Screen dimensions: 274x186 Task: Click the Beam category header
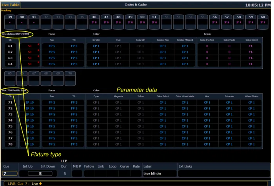[x=207, y=34]
